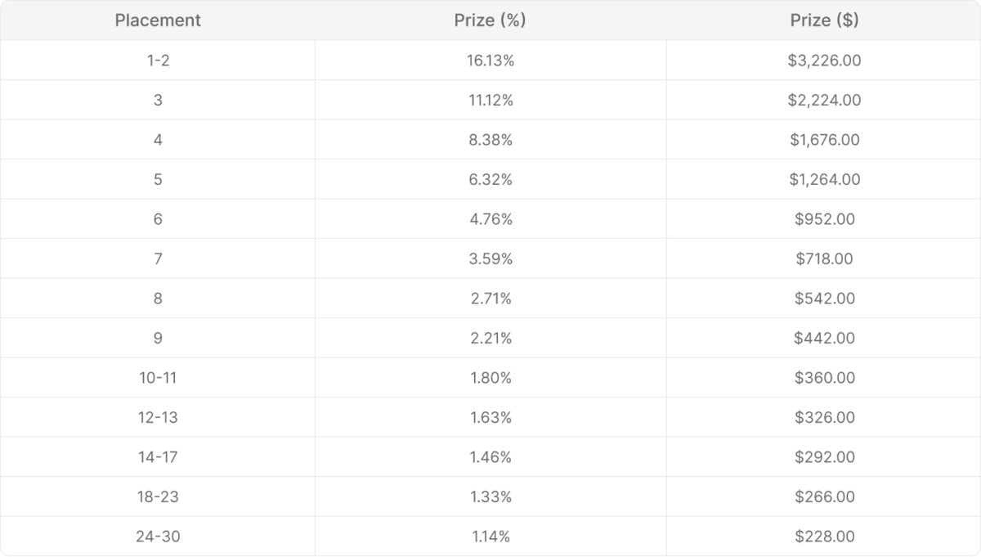The image size is (981, 557).
Task: Select the 1-2 placement cell
Action: coord(158,61)
